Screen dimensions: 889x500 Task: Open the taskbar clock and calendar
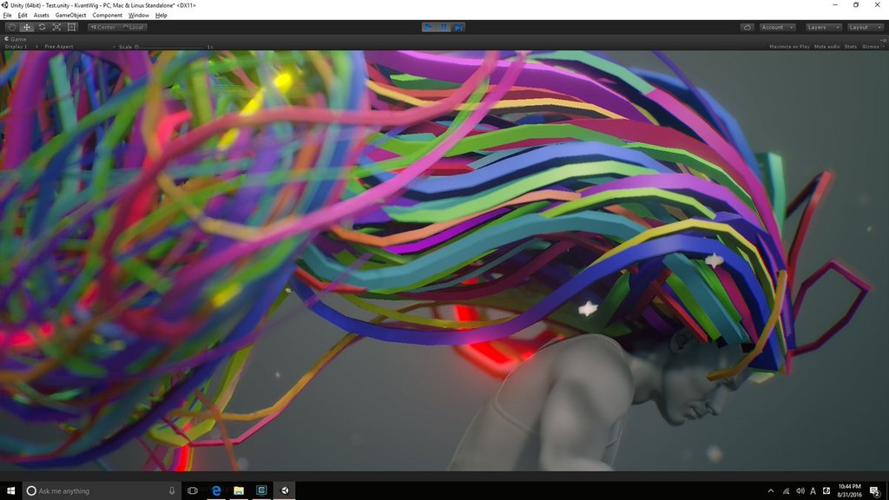tap(849, 491)
